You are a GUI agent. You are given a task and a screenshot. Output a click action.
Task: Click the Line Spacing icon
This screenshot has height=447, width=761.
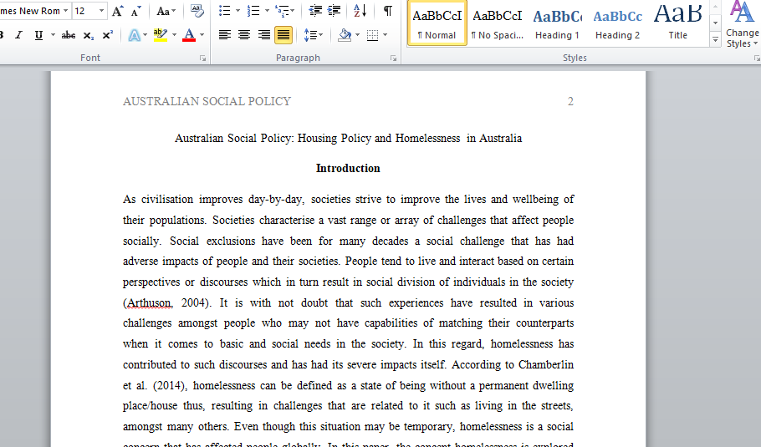tap(309, 35)
